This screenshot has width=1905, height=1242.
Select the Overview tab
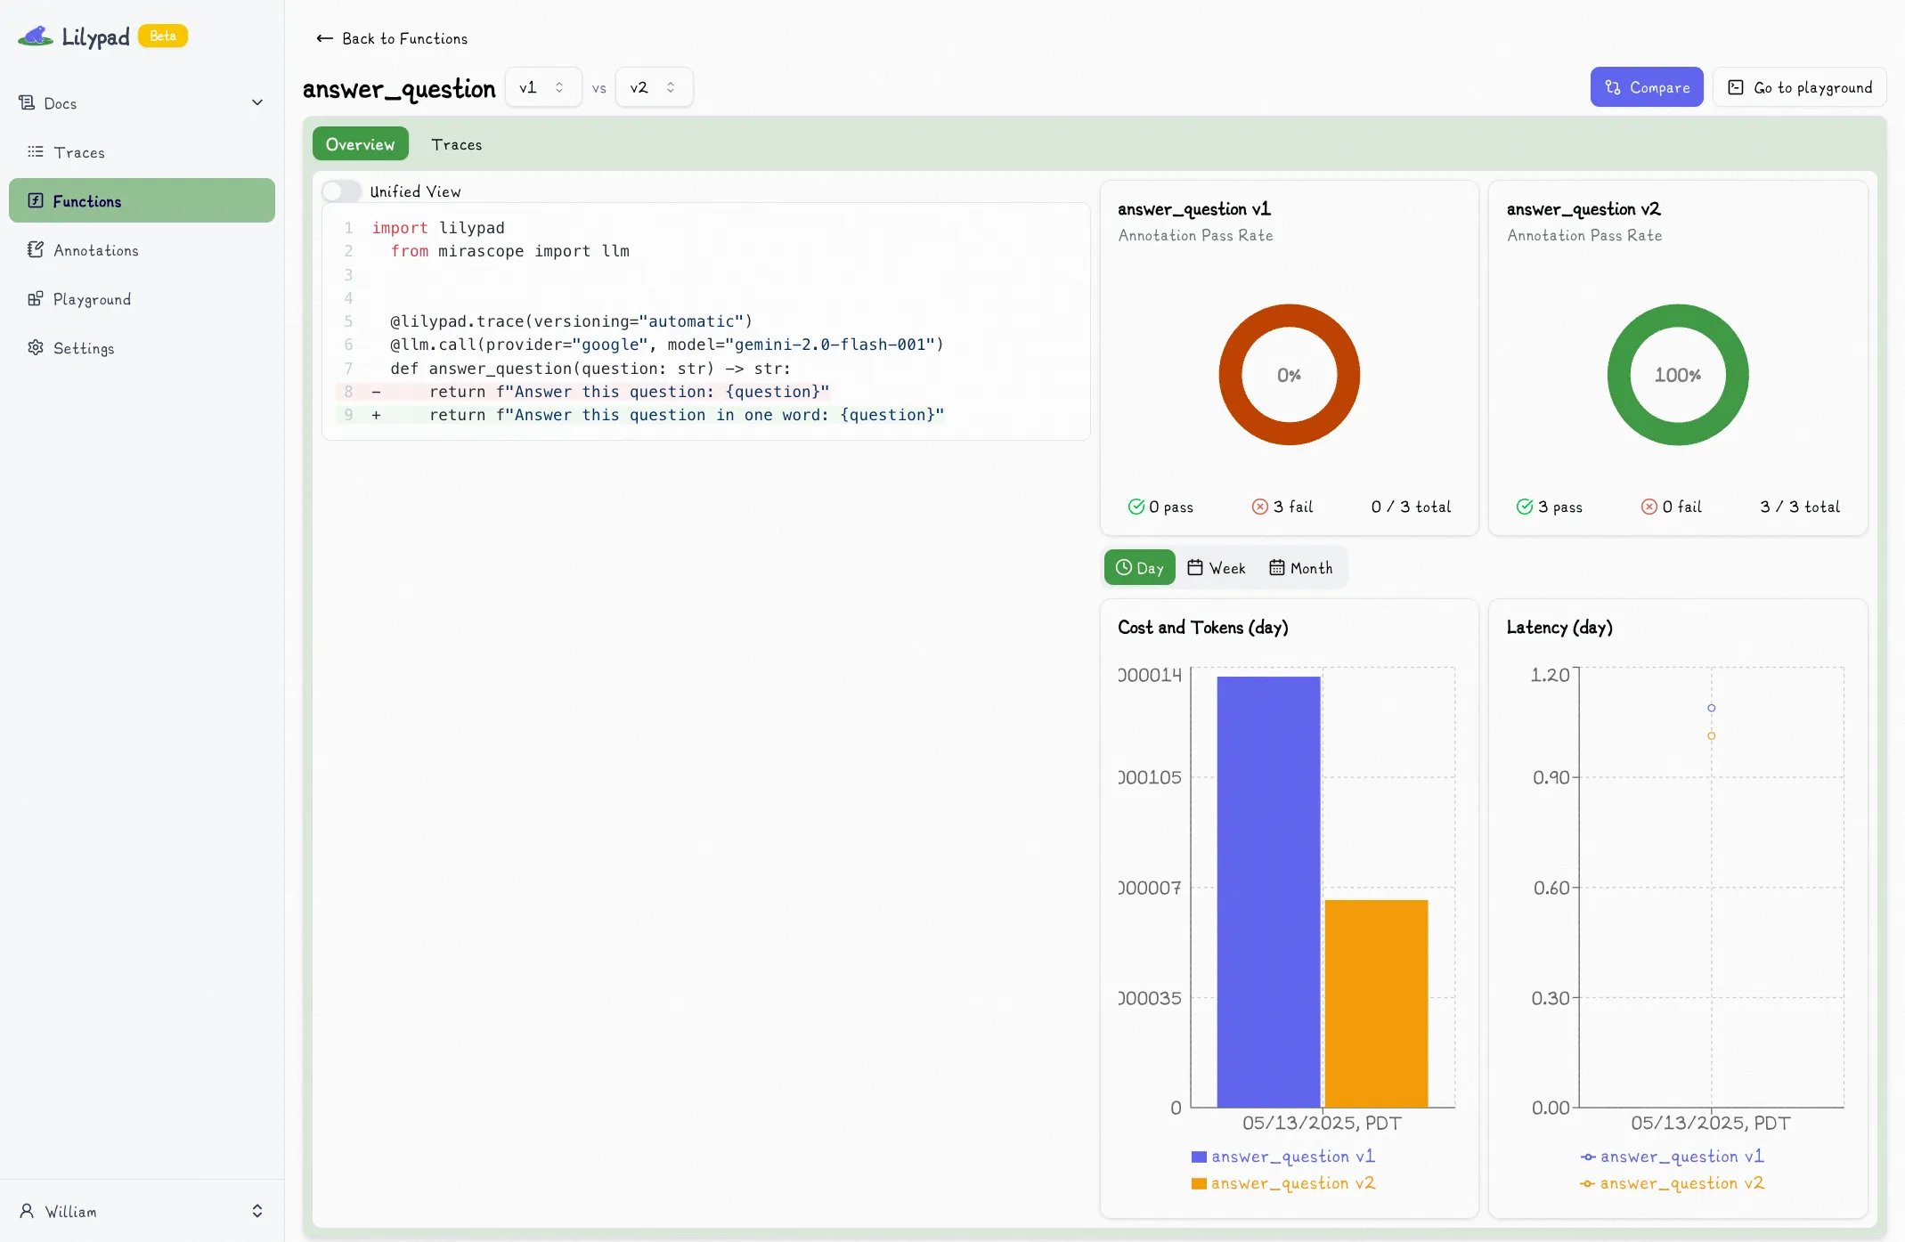[360, 144]
